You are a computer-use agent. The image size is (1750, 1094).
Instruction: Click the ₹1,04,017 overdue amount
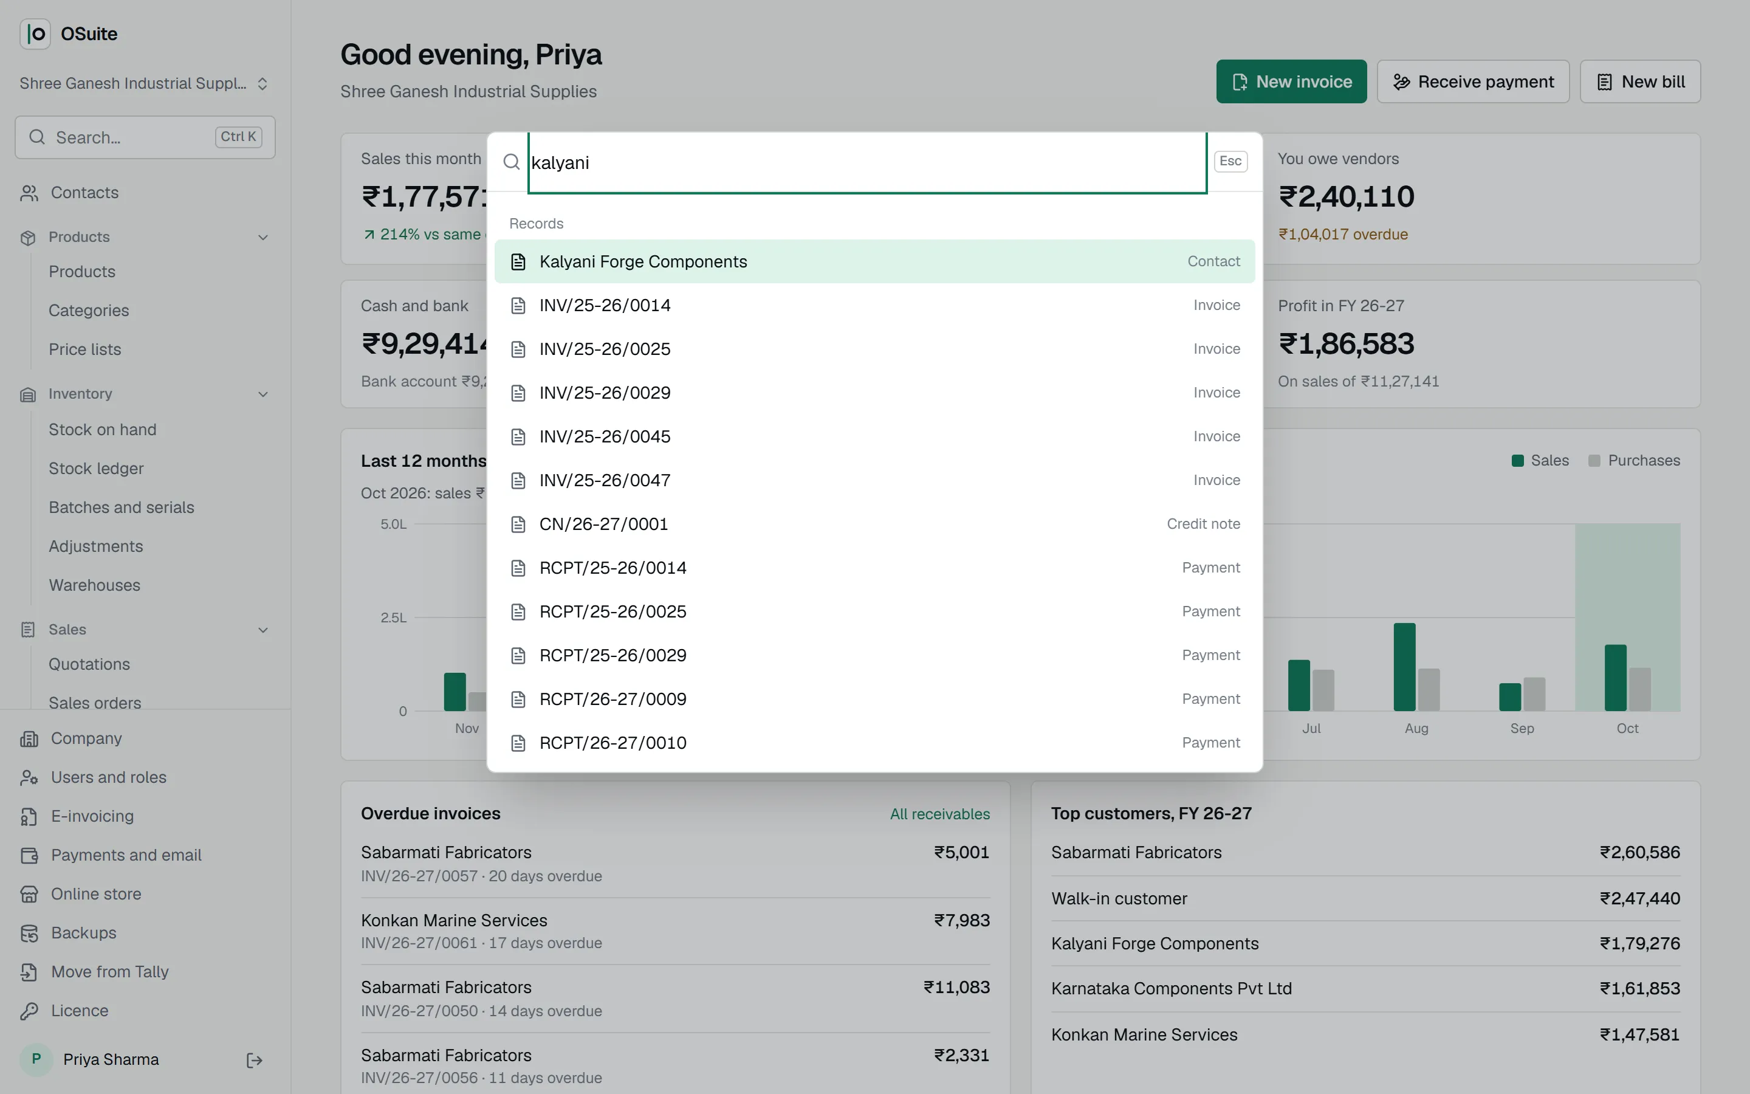coord(1343,235)
